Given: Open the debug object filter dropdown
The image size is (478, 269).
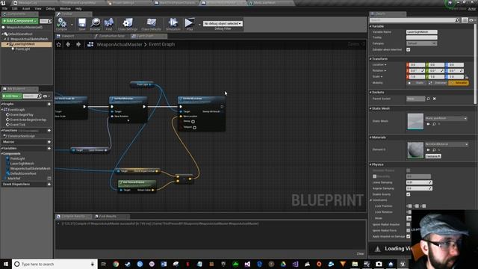Looking at the screenshot, I should (223, 23).
